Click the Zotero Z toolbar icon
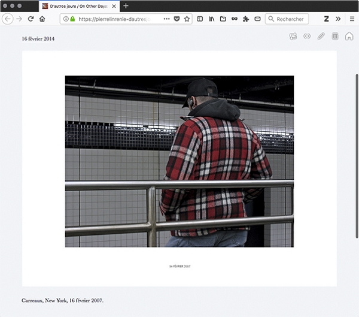This screenshot has height=317, width=359. pos(326,19)
